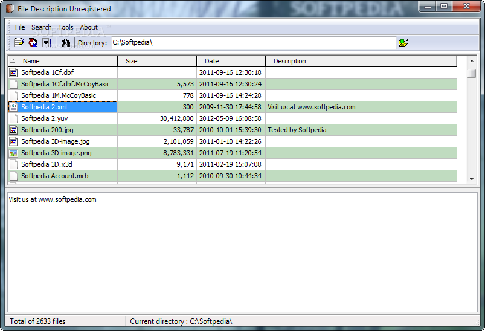The height and width of the screenshot is (331, 485).
Task: Select the file Softpedia 3D-image.png
Action: (x=56, y=153)
